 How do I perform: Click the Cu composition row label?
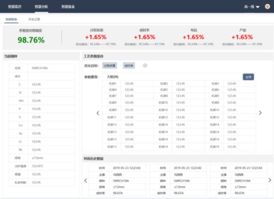(21, 125)
